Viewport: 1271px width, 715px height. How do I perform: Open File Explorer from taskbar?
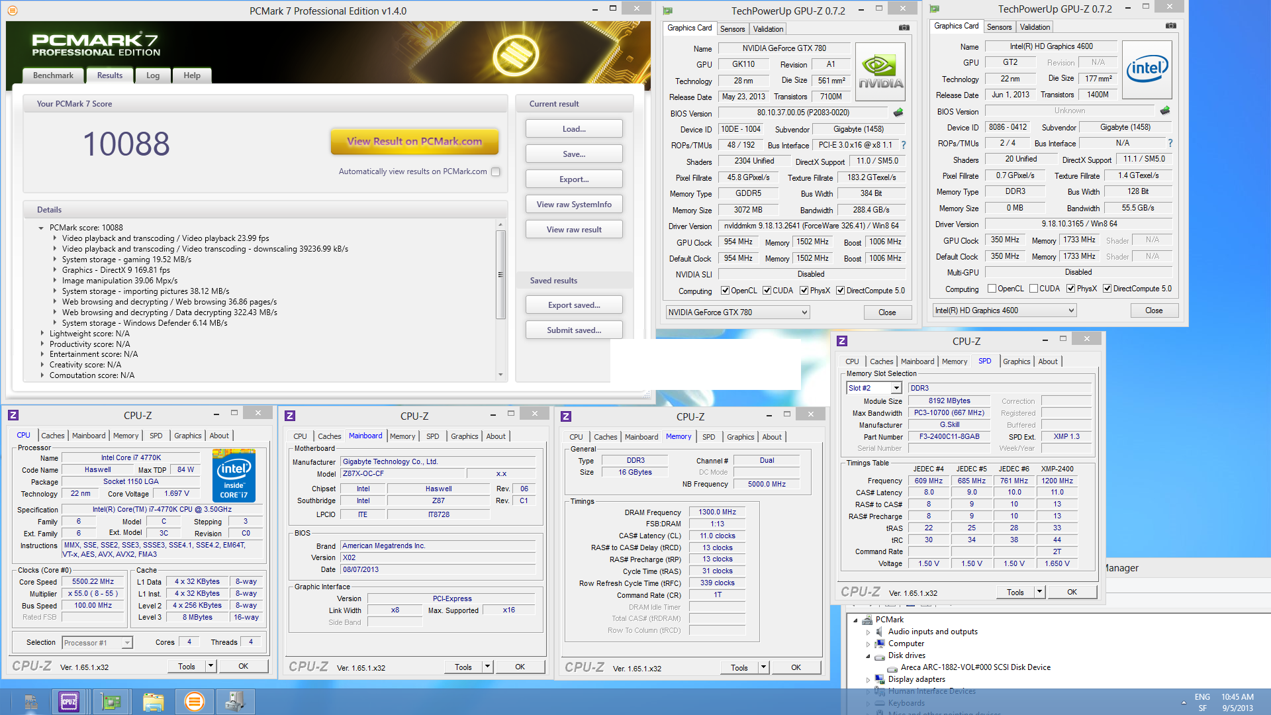click(x=153, y=701)
